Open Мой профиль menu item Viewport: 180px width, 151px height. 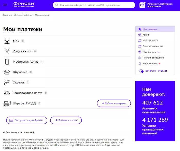pos(155,41)
